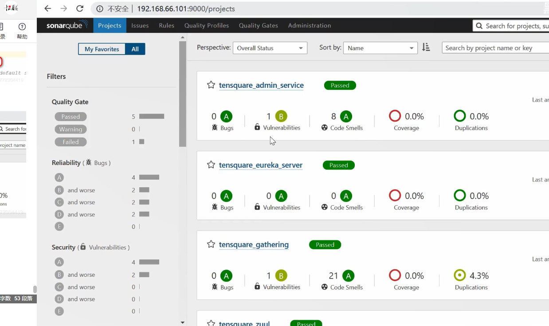Filter Reliability by D and worse
The height and width of the screenshot is (326, 549).
tap(75, 215)
